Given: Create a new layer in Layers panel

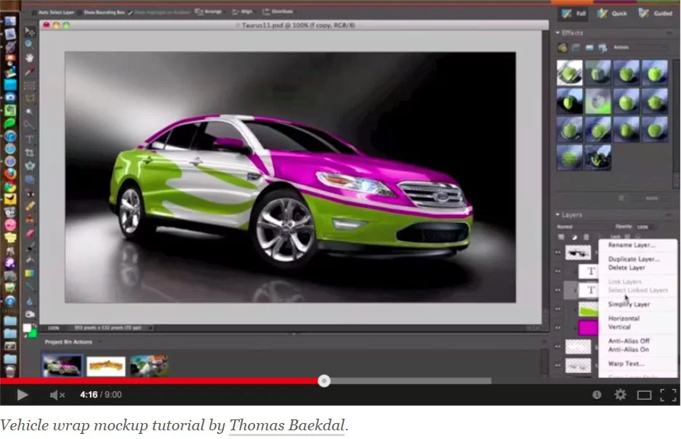Looking at the screenshot, I should (561, 237).
